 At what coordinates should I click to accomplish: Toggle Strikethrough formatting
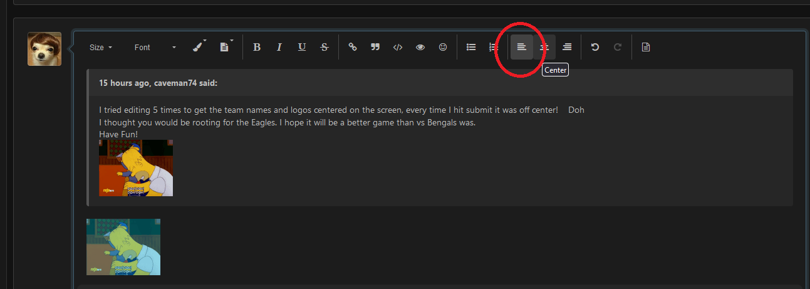(325, 47)
